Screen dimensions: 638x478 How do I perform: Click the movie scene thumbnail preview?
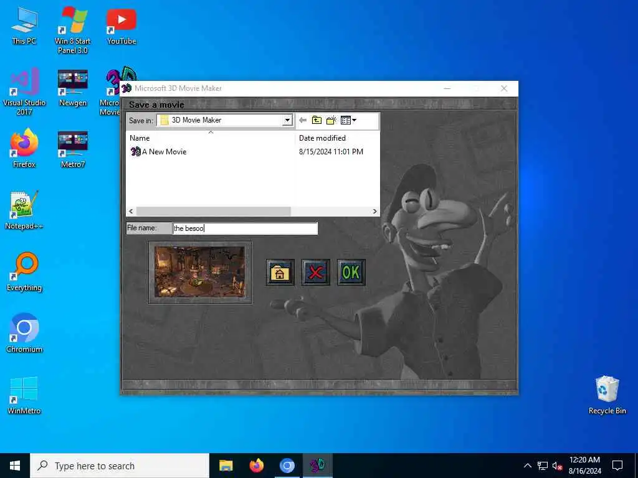click(200, 273)
